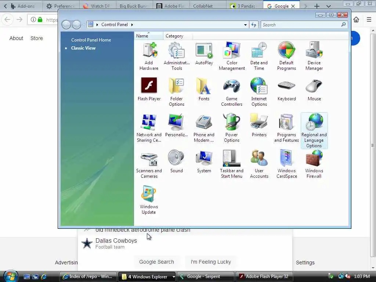Open User Accounts
This screenshot has height=282, width=376.
tap(259, 164)
